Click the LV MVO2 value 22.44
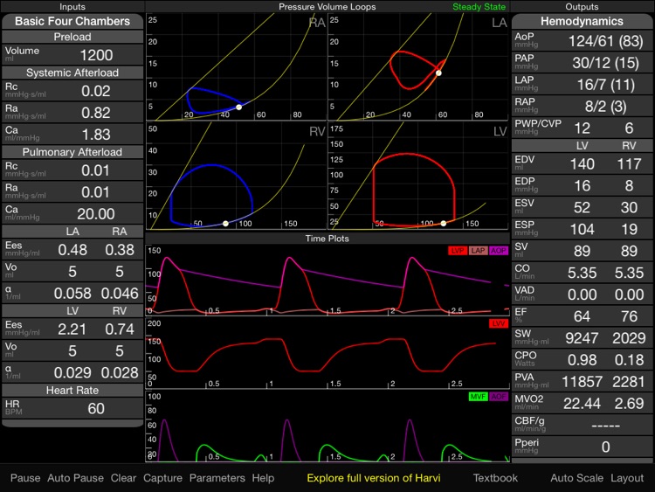The image size is (655, 492). (582, 403)
